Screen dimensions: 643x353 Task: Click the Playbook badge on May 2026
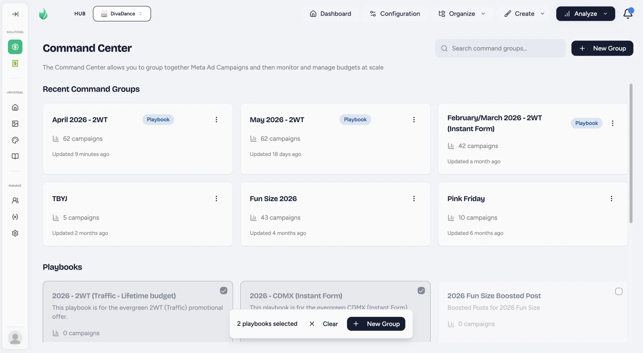click(x=355, y=120)
